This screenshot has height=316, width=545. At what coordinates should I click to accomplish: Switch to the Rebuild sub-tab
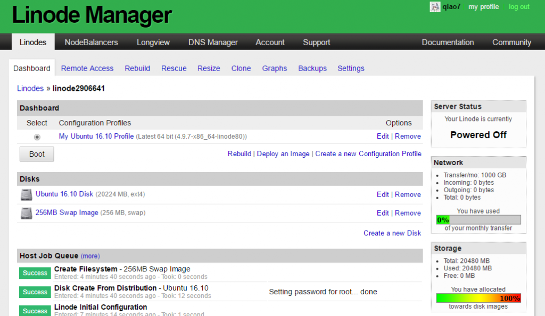coord(137,69)
